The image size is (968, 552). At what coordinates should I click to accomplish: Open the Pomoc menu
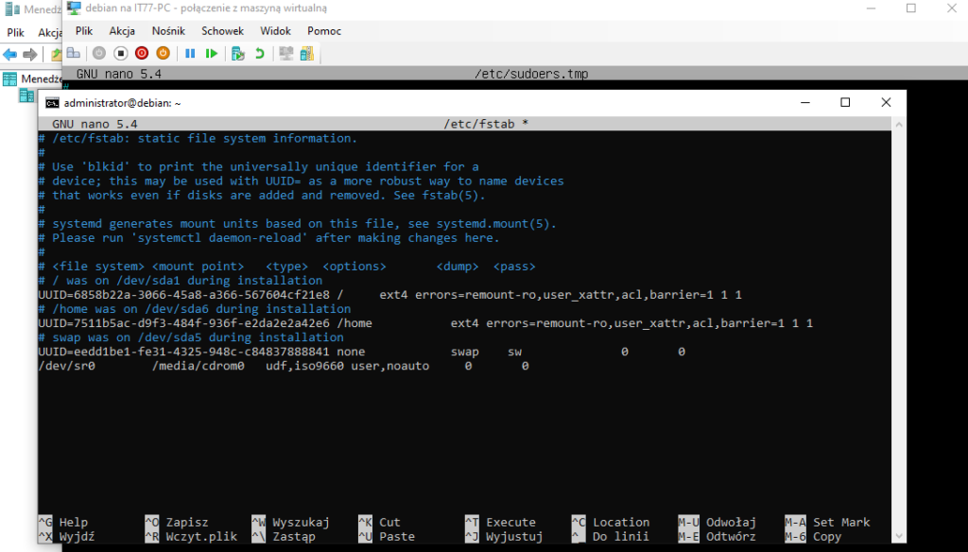pyautogui.click(x=323, y=31)
